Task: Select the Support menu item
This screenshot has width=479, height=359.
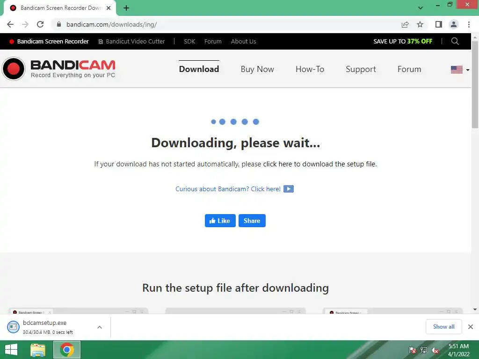Action: point(361,69)
